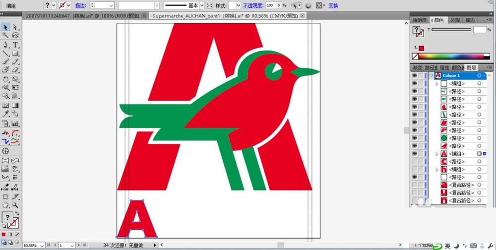Select the Hand tool
Image resolution: width=496 pixels, height=250 pixels.
click(5, 205)
